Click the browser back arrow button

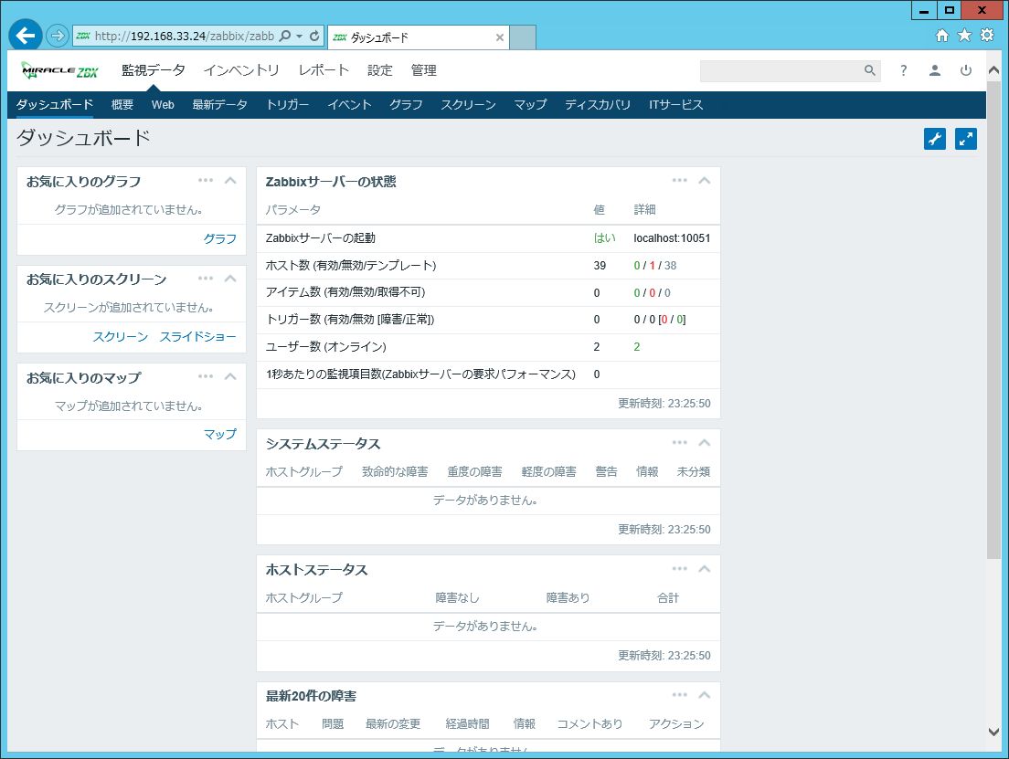coord(25,36)
